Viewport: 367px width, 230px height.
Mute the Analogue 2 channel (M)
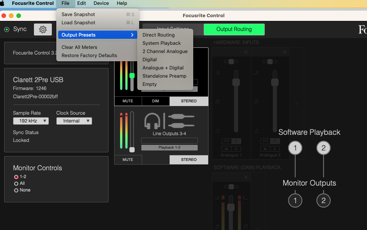pos(265,149)
